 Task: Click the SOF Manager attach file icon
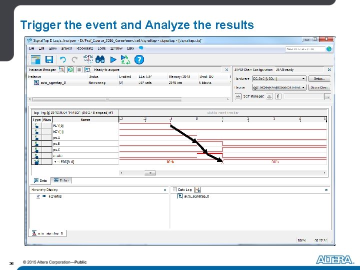click(x=278, y=96)
